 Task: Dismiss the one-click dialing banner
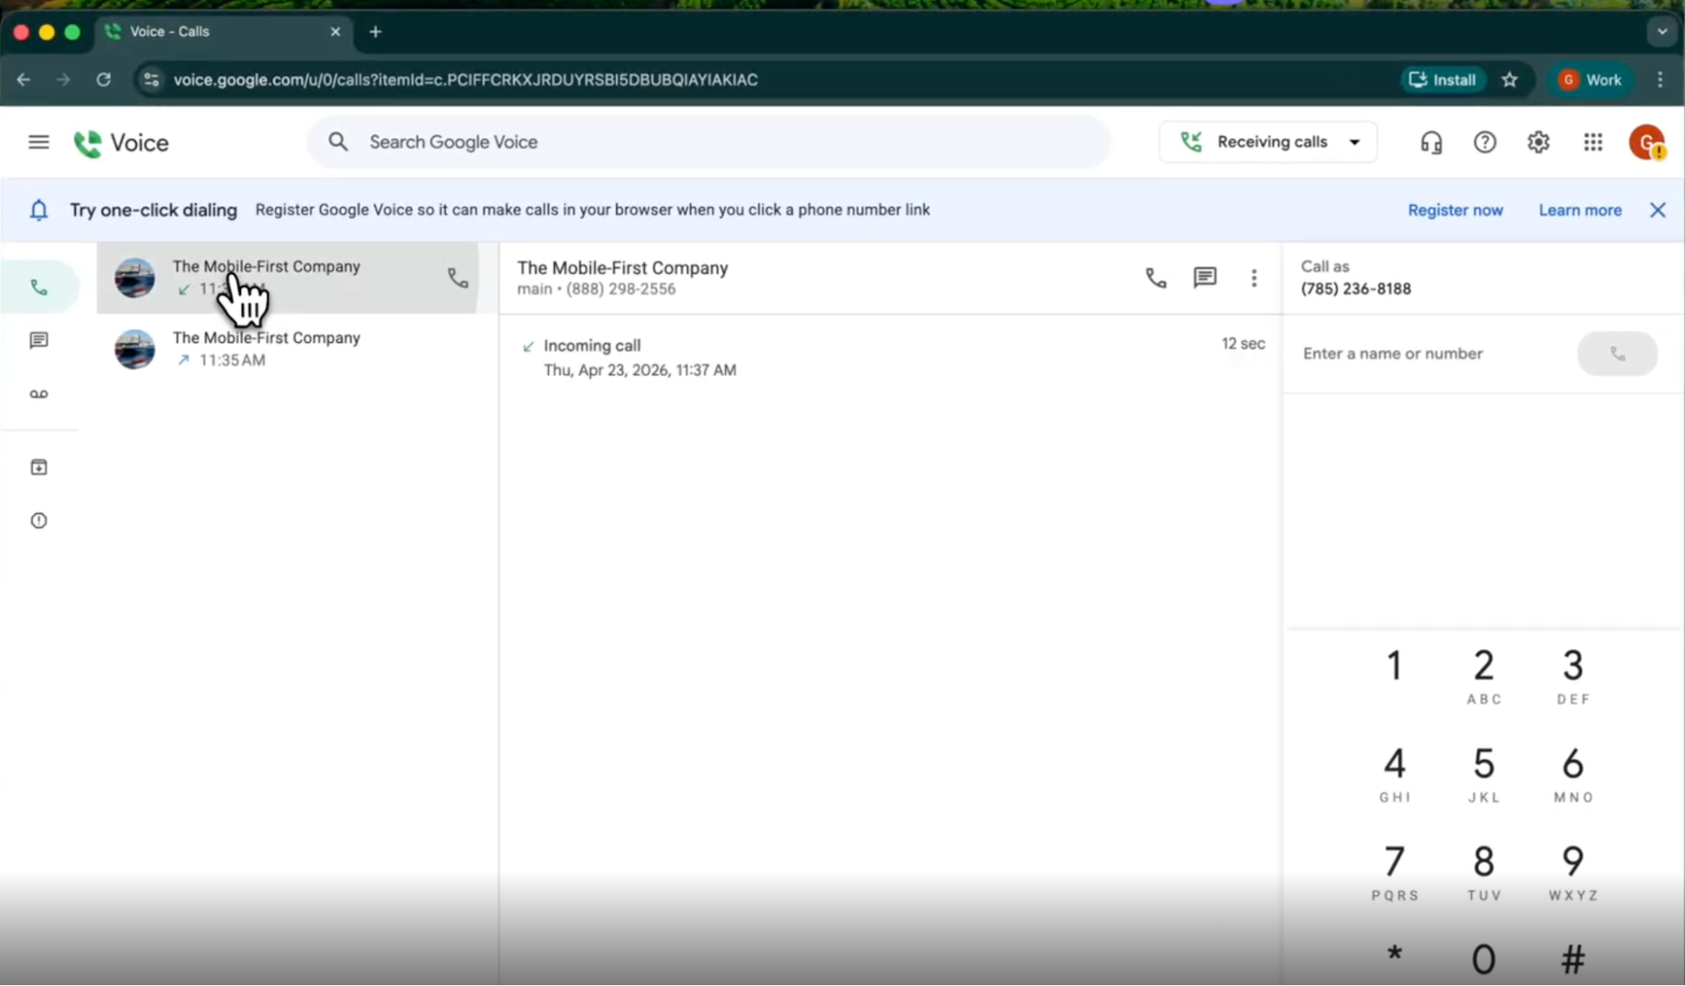click(1657, 210)
